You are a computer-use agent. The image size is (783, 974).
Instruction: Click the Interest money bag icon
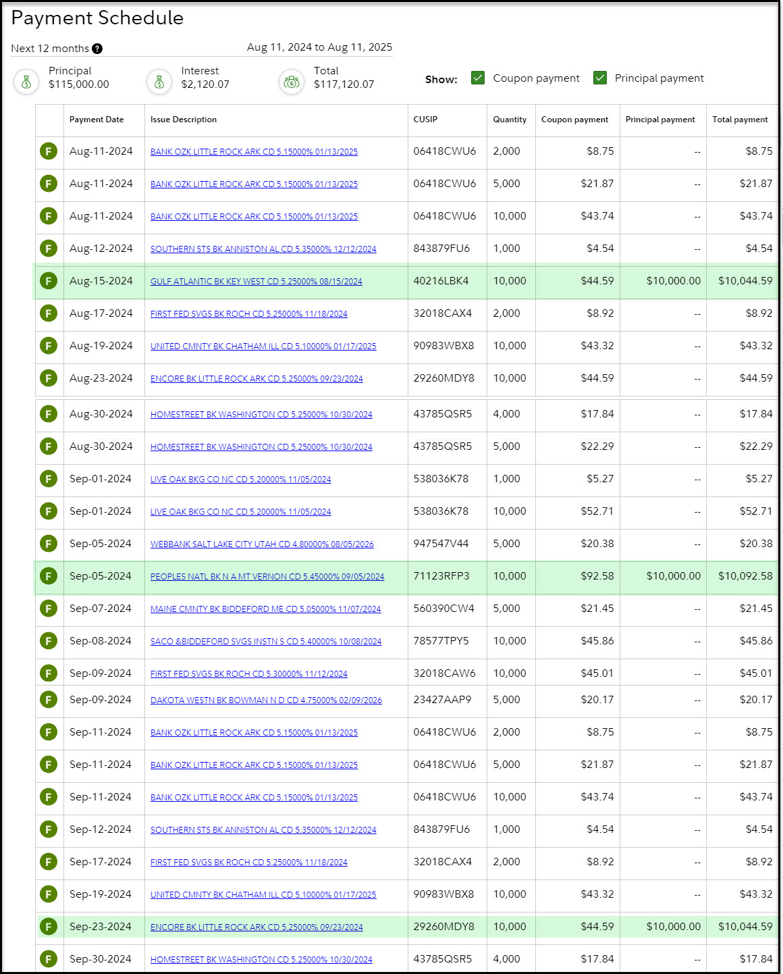pos(159,82)
